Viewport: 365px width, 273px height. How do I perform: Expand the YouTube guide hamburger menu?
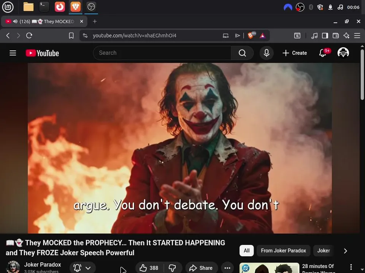pyautogui.click(x=13, y=53)
